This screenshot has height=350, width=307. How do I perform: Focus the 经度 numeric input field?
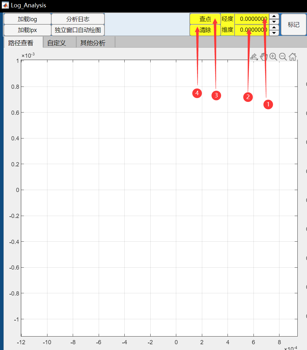[x=252, y=19]
